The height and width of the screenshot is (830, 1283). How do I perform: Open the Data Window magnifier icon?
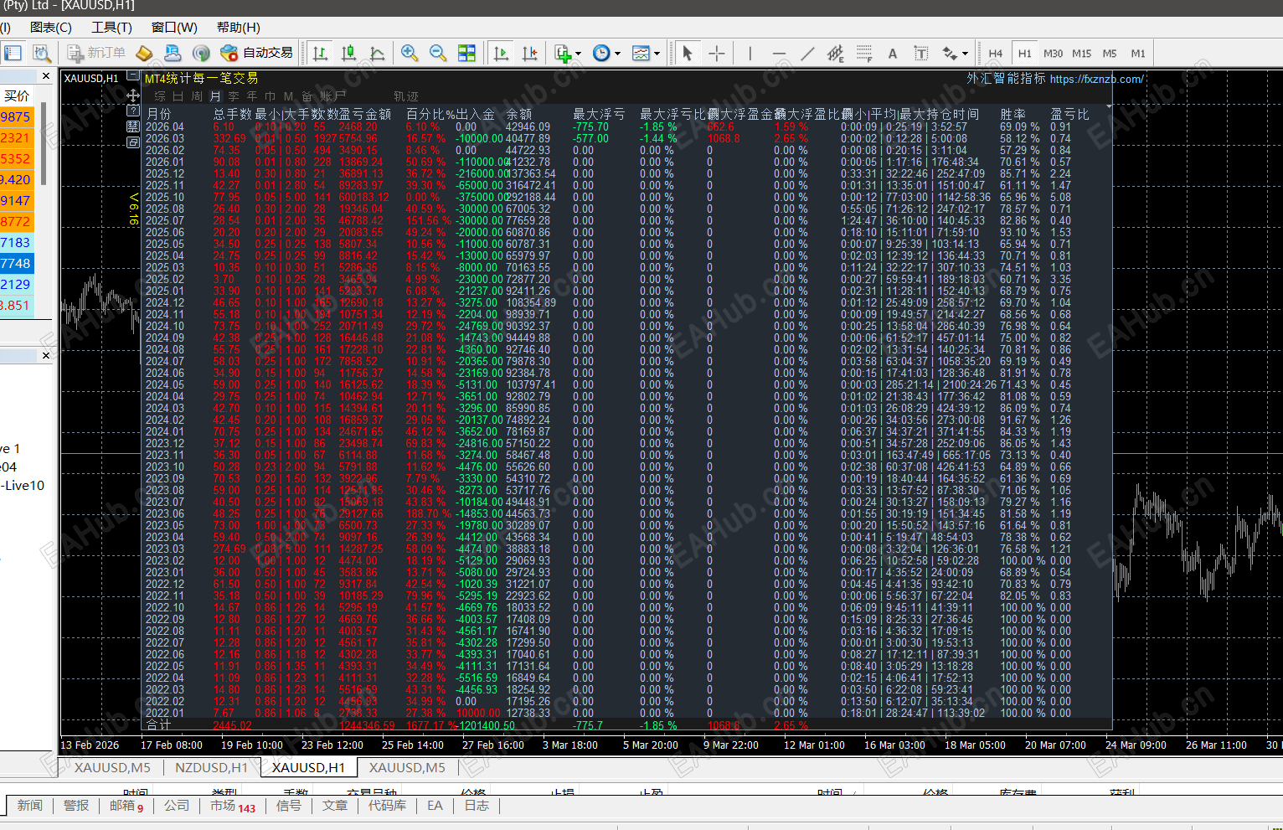coord(41,53)
